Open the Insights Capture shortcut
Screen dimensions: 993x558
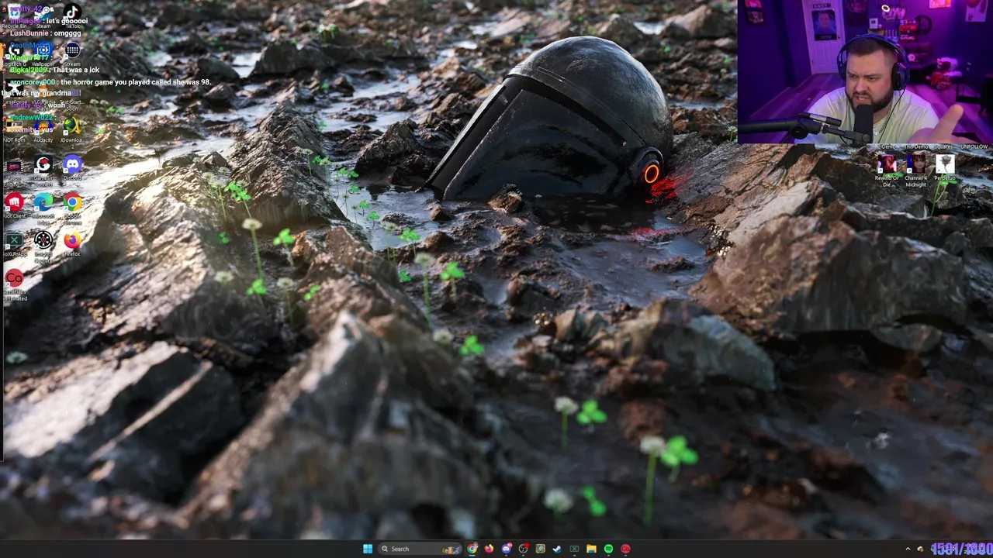(x=43, y=243)
